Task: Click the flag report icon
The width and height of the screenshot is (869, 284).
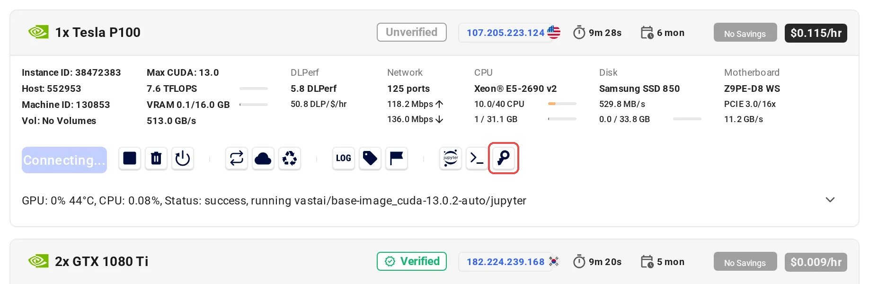Action: click(397, 158)
